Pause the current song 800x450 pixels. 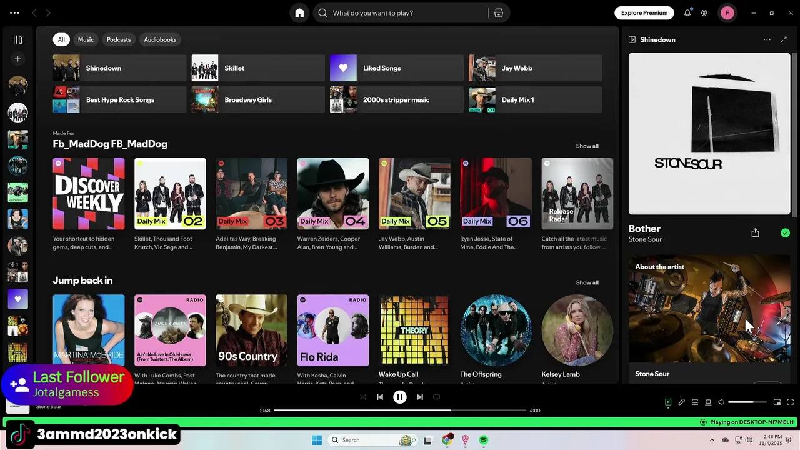(x=400, y=397)
